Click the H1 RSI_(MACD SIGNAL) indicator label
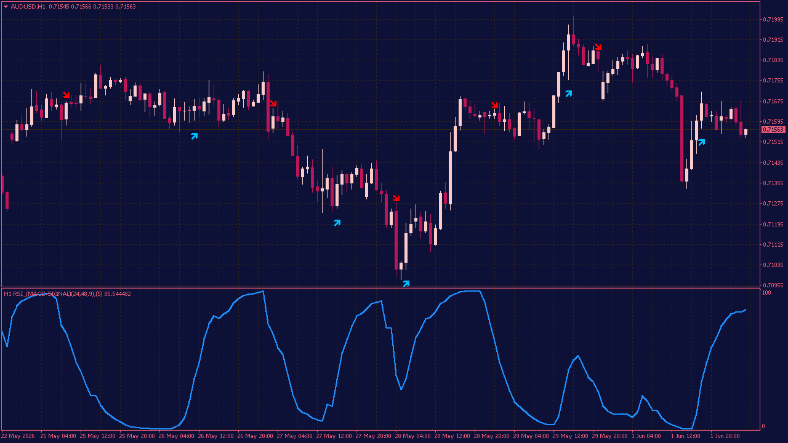 click(67, 294)
